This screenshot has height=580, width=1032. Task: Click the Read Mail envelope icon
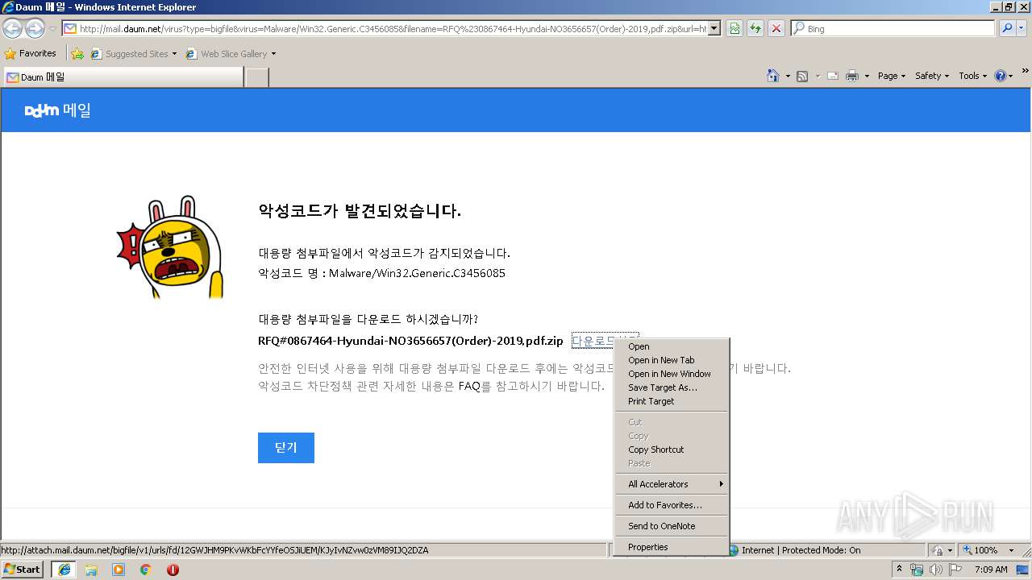point(833,76)
